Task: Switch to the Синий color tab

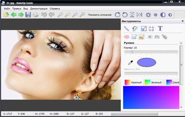Action: click(x=172, y=82)
